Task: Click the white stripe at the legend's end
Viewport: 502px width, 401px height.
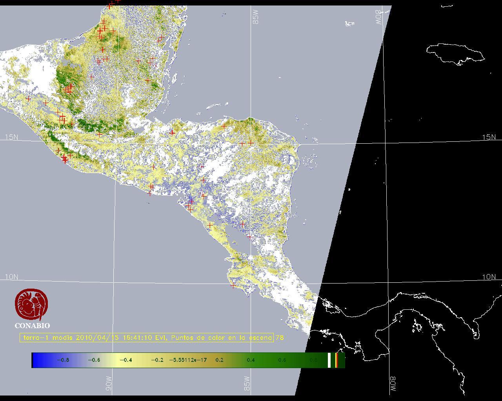Action: [x=329, y=360]
